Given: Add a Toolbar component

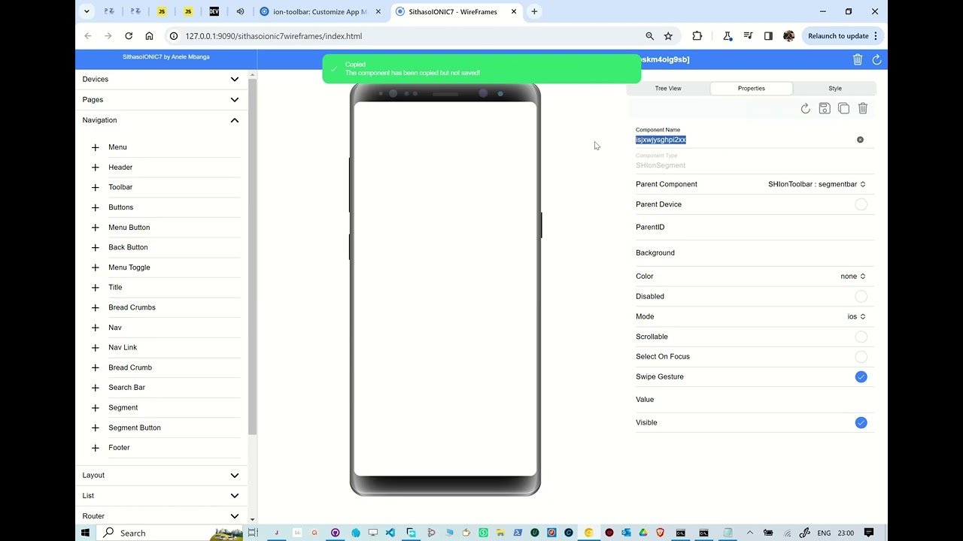Looking at the screenshot, I should [x=96, y=187].
